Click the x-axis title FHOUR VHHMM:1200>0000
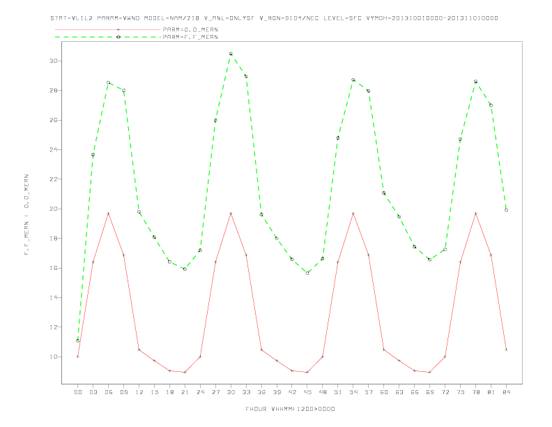The width and height of the screenshot is (552, 427). click(290, 409)
